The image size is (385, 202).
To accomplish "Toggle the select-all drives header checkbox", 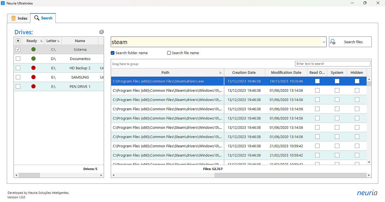I will 18,41.
